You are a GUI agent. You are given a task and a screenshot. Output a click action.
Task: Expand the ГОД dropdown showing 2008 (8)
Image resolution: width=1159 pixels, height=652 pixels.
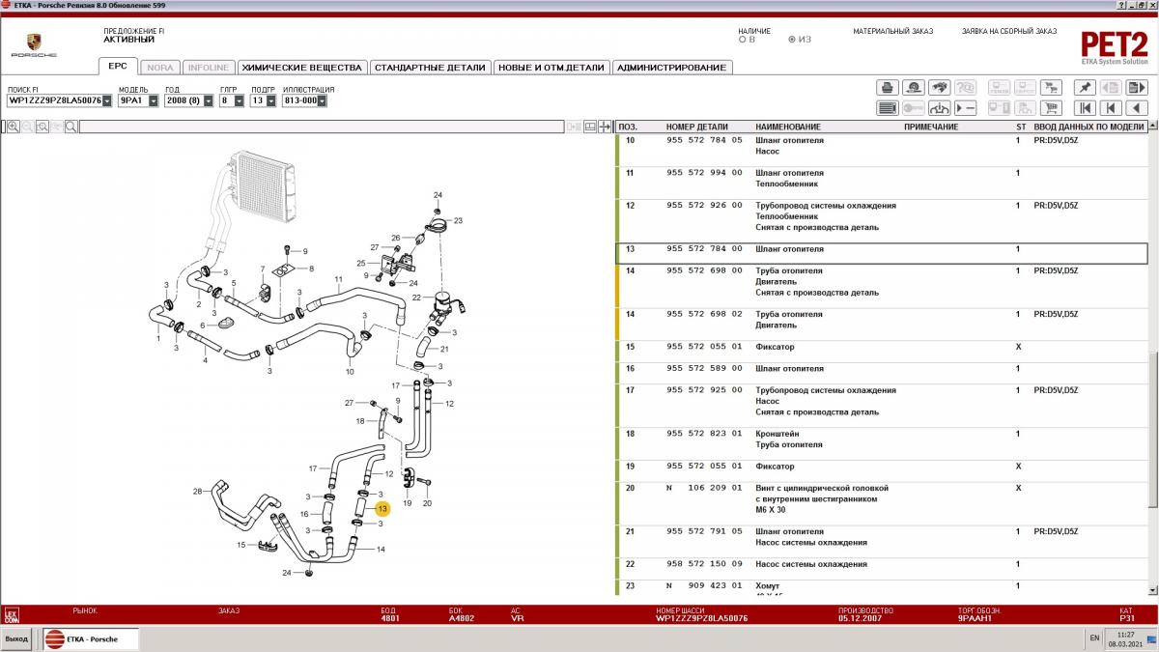[x=208, y=100]
